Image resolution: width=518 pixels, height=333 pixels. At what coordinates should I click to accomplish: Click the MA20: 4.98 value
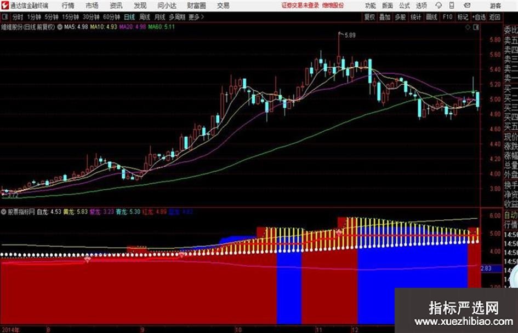(x=133, y=27)
